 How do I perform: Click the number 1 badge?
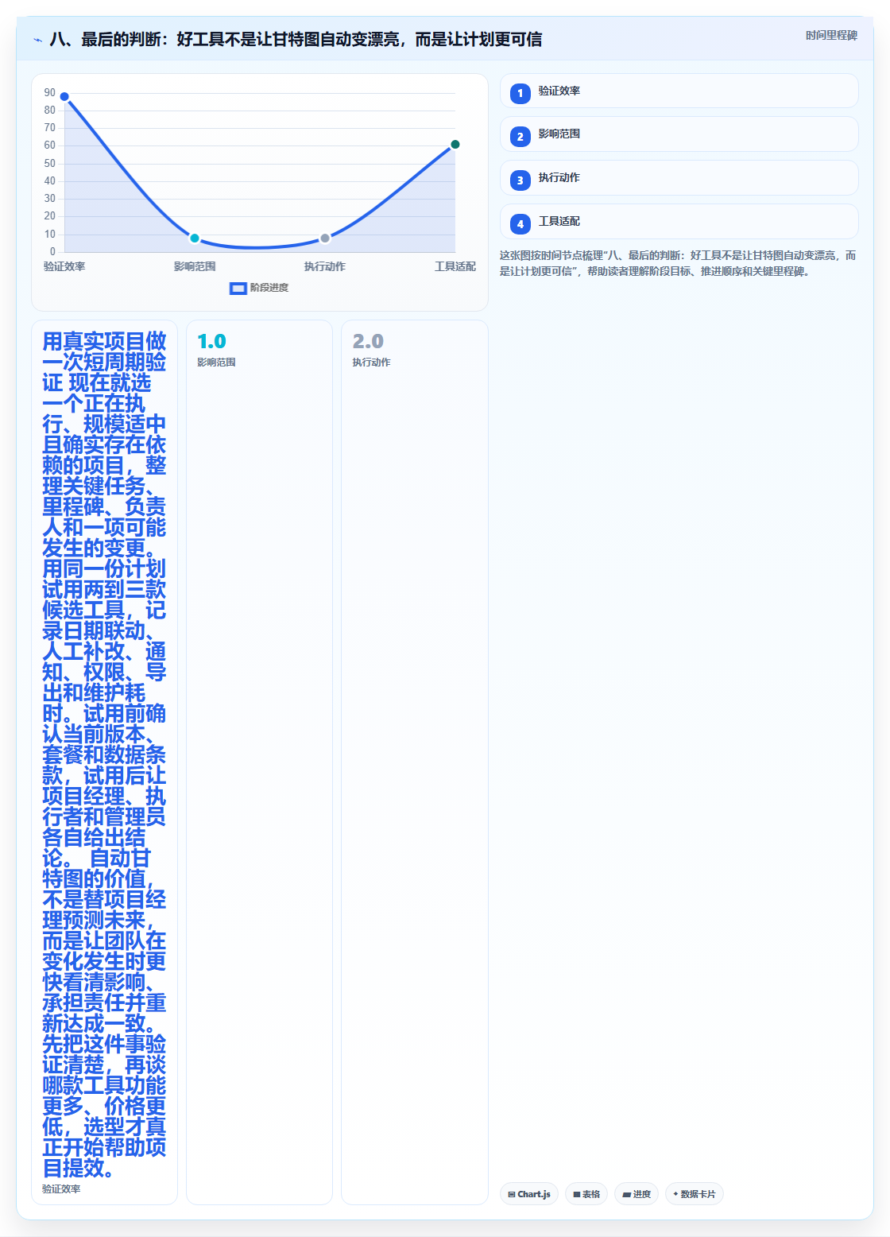tap(520, 94)
